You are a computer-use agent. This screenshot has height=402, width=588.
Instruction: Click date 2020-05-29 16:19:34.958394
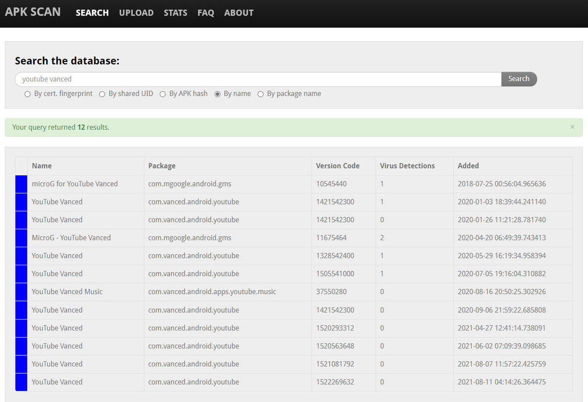(502, 256)
